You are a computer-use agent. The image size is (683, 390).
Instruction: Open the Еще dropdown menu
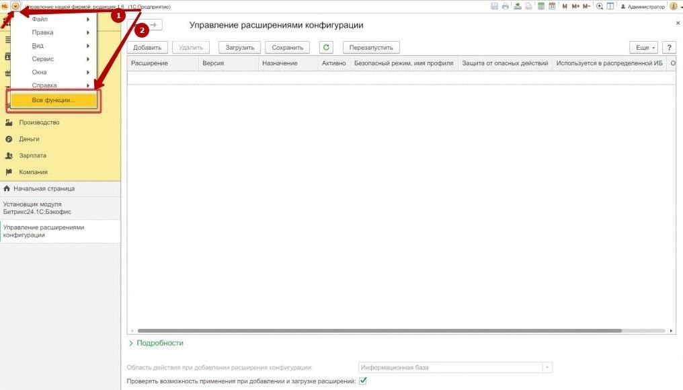click(x=644, y=48)
